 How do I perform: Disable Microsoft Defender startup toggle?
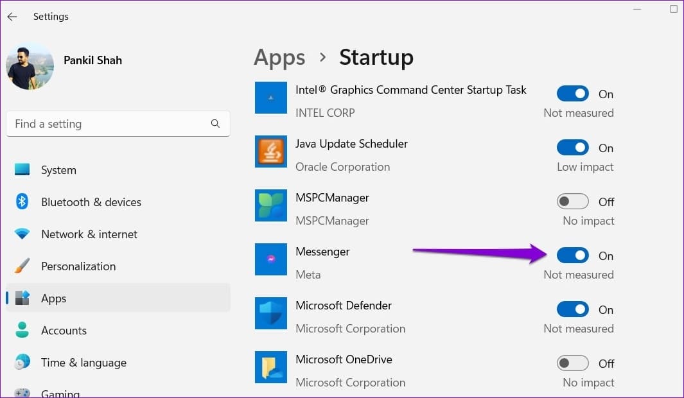point(573,309)
